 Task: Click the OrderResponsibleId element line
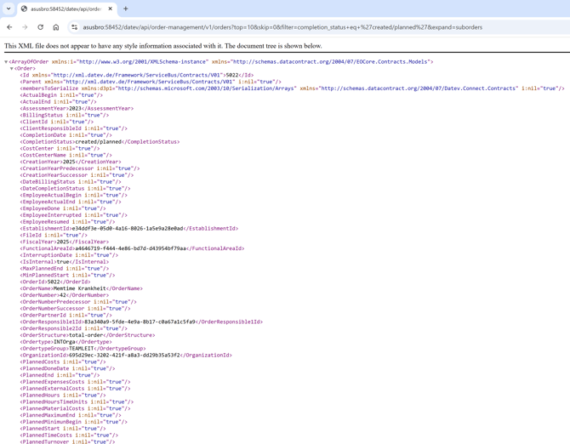[141, 322]
